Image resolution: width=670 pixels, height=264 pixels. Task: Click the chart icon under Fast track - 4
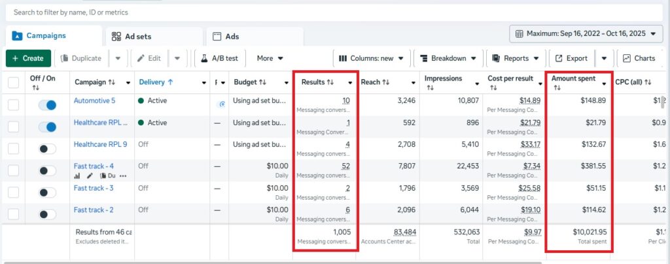point(77,176)
